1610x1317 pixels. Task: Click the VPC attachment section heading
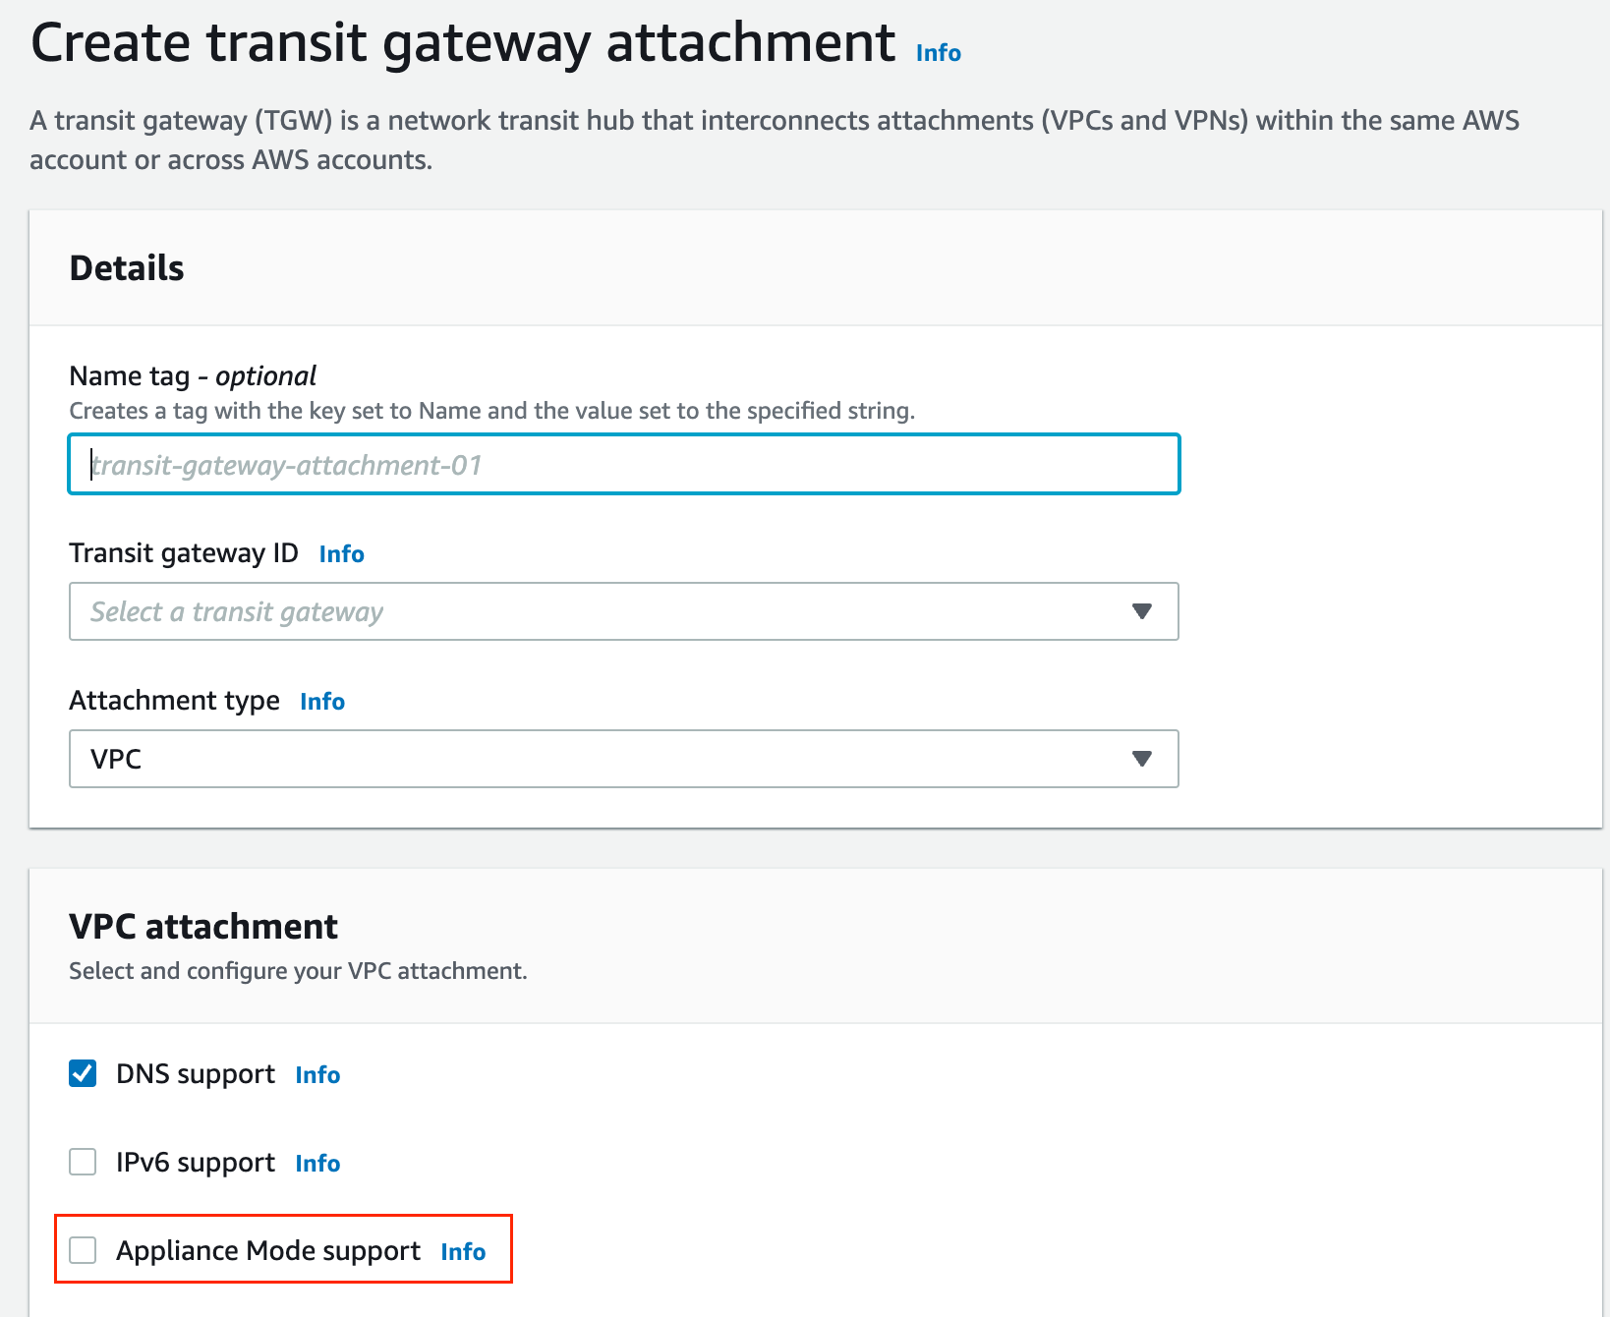point(202,925)
